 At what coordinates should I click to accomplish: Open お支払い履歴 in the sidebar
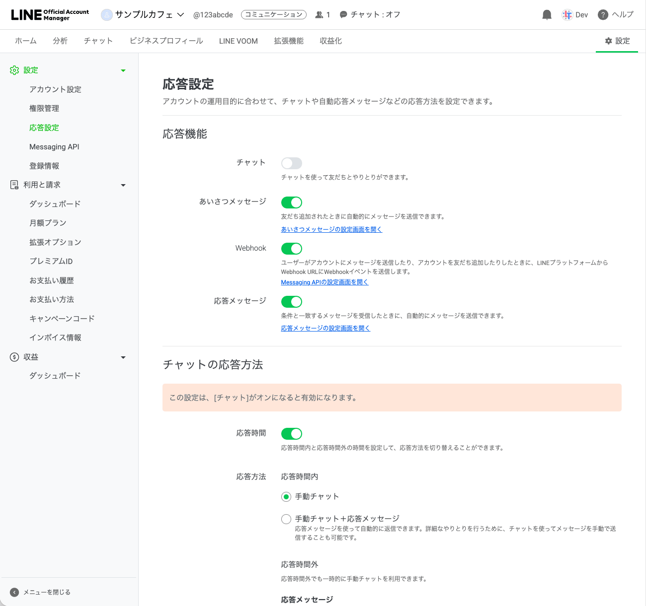click(52, 280)
